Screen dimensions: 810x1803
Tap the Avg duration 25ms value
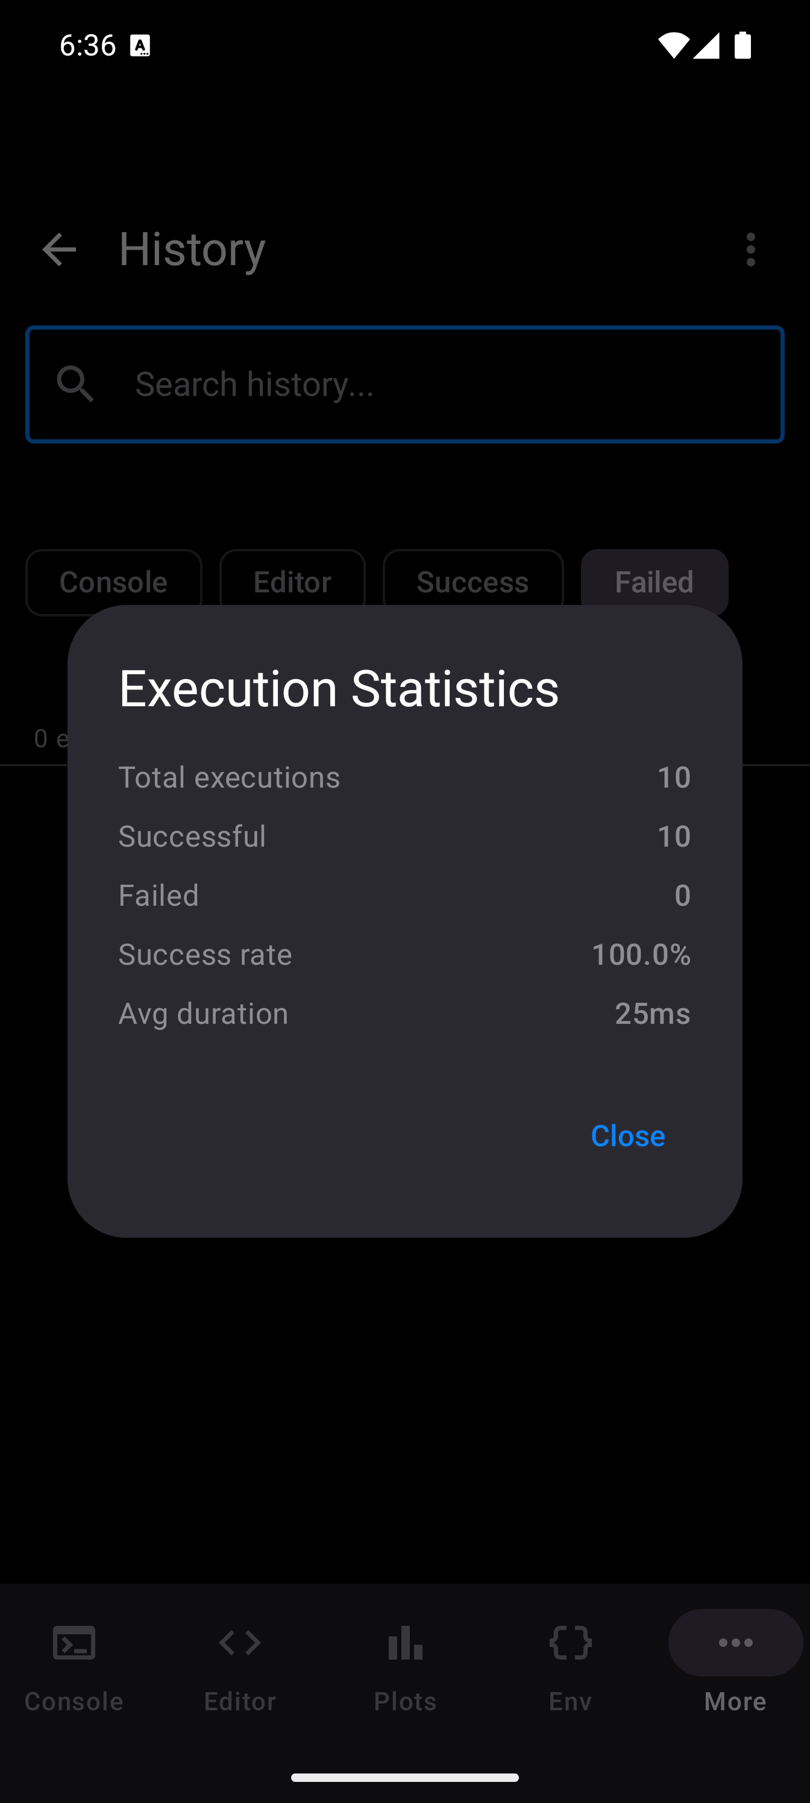[x=651, y=1014]
